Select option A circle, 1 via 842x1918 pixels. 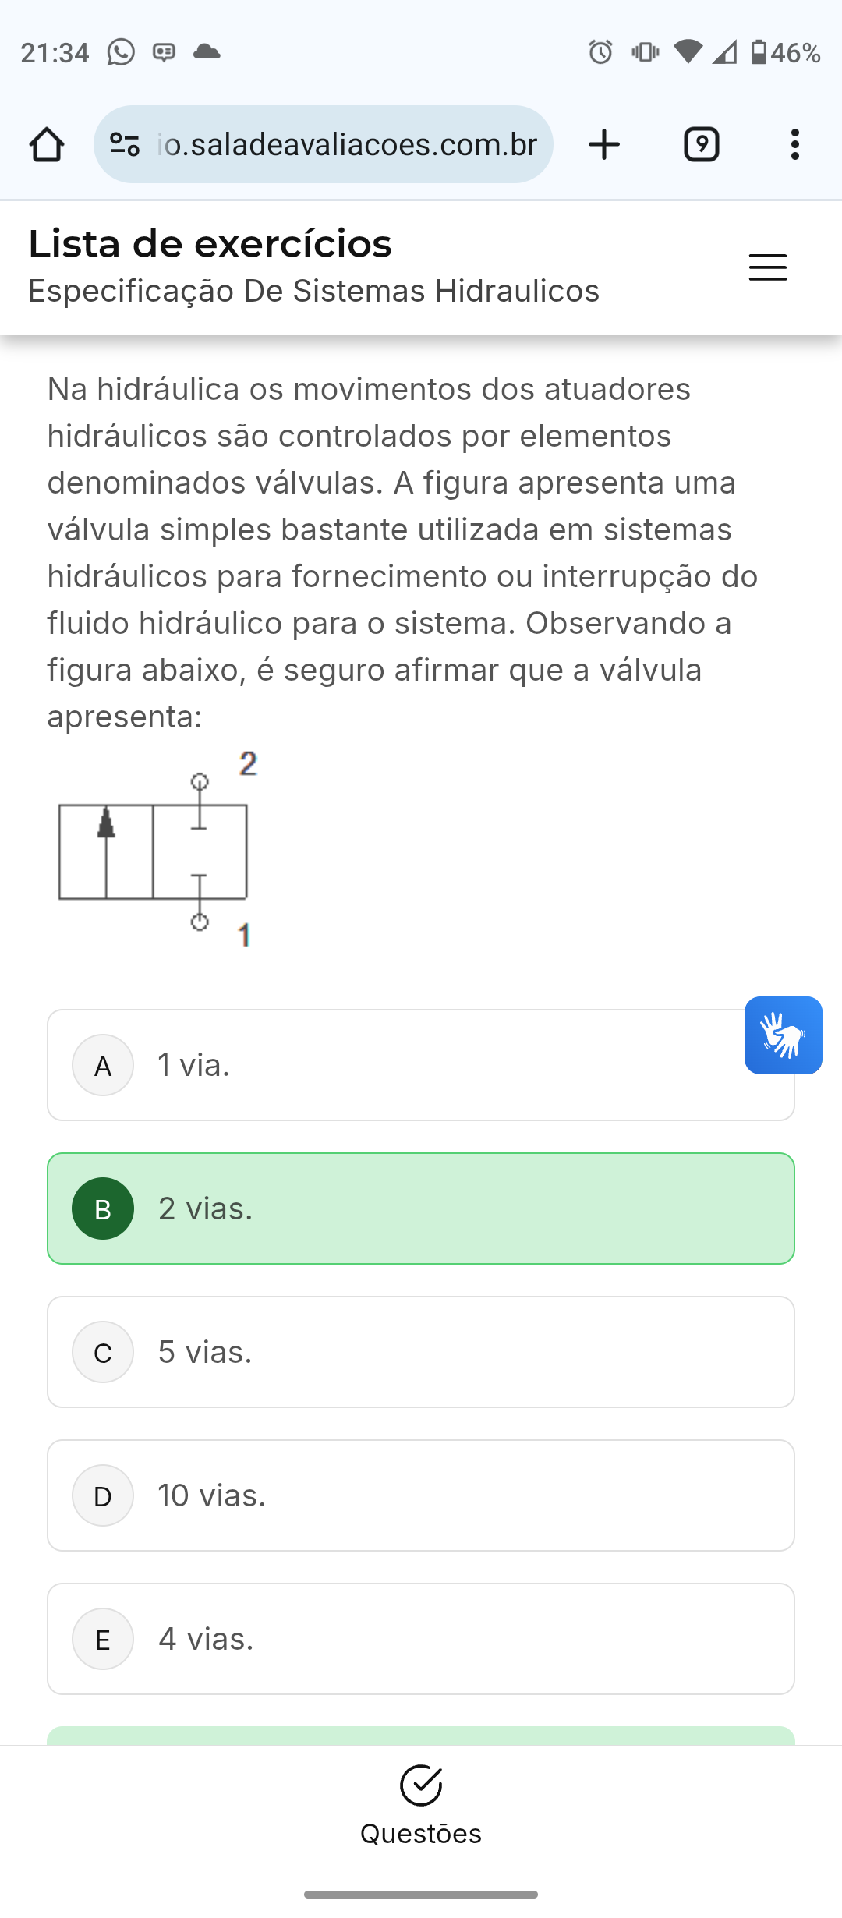[x=103, y=1065]
